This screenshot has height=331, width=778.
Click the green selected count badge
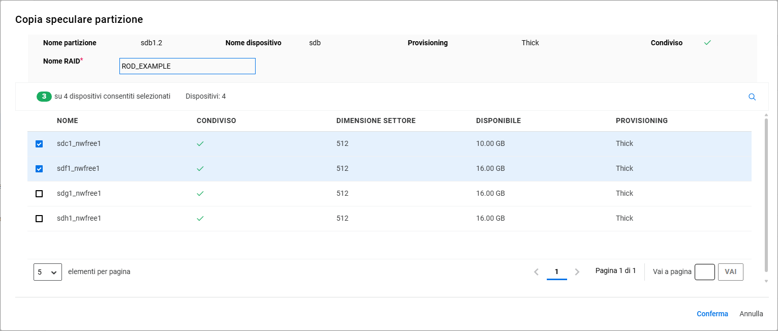click(44, 96)
